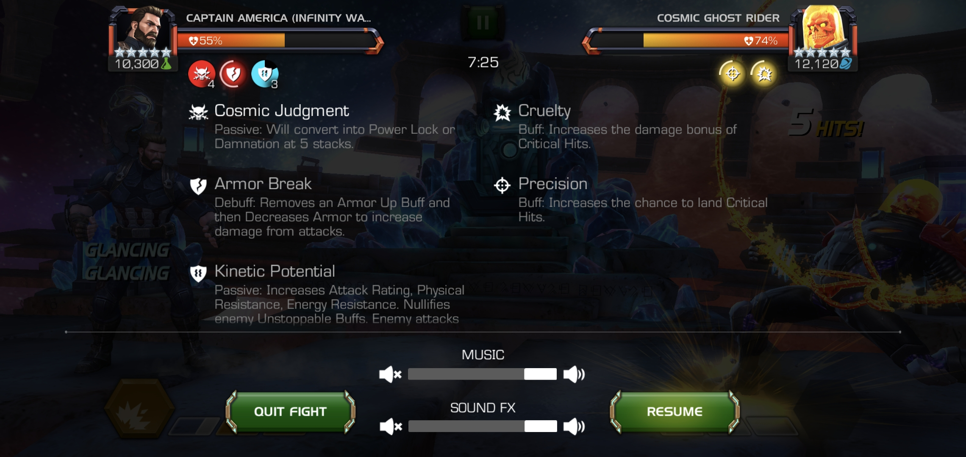
Task: Click the pause icon at top center
Action: point(483,22)
